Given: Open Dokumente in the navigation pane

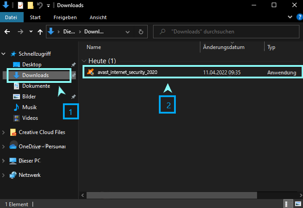Looking at the screenshot, I should click(36, 86).
